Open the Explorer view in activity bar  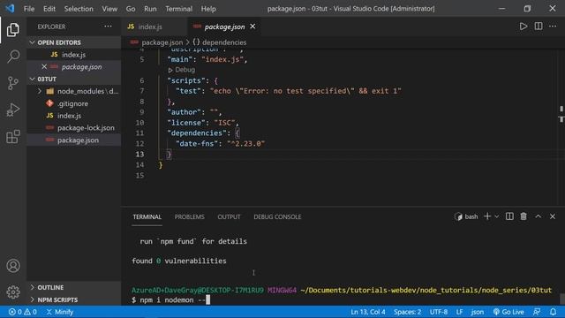pos(13,29)
